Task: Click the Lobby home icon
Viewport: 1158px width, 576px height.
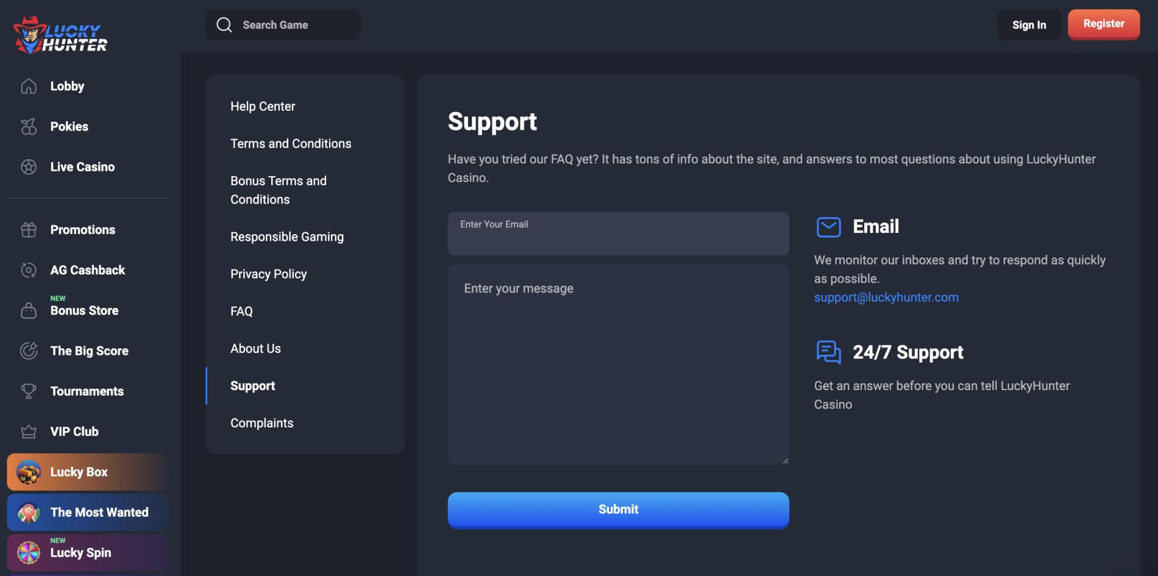Action: (x=29, y=87)
